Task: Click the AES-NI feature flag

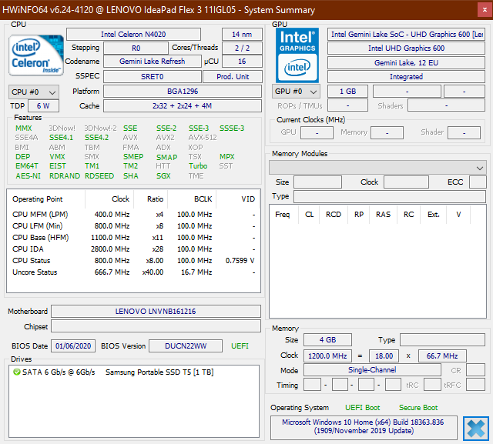Action: [28, 175]
